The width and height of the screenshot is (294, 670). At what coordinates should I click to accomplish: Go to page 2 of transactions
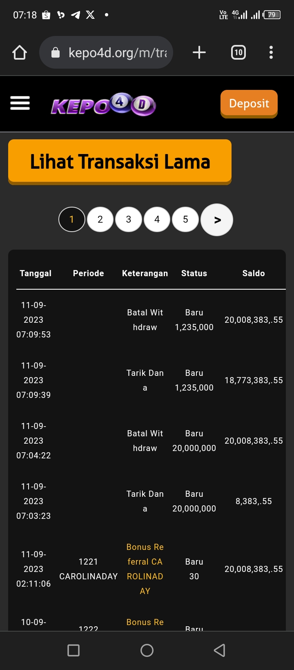(100, 219)
